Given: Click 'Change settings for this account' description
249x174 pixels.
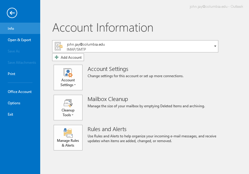Looking at the screenshot, I should coord(136,76).
